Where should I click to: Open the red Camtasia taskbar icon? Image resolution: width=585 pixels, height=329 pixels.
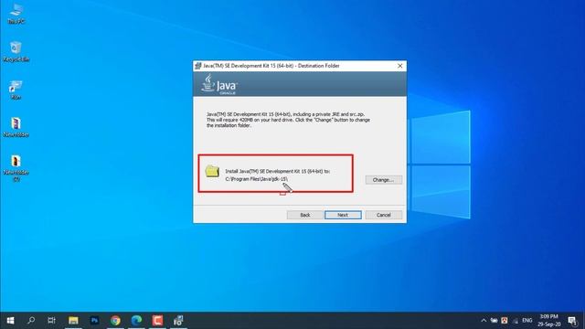[x=157, y=321]
